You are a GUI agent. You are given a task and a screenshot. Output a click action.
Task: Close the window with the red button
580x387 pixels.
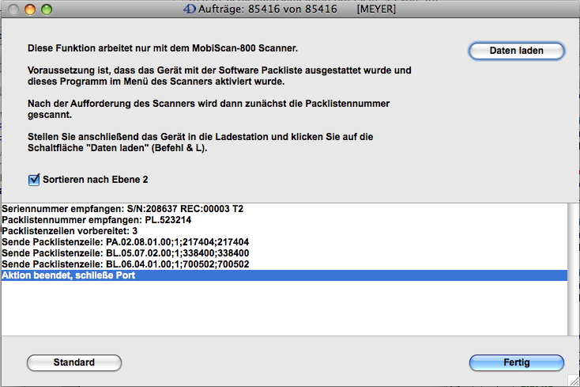pyautogui.click(x=13, y=9)
